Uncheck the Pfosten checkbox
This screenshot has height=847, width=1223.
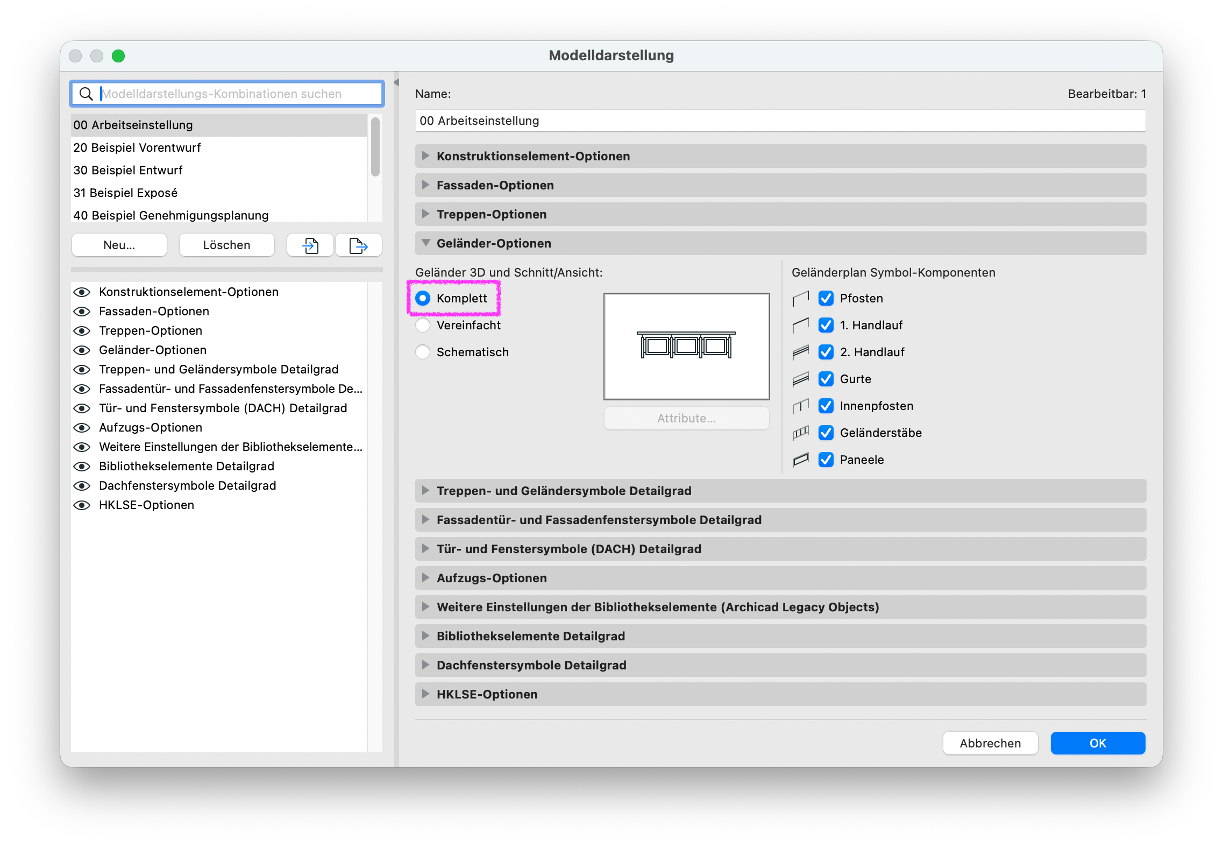[826, 298]
